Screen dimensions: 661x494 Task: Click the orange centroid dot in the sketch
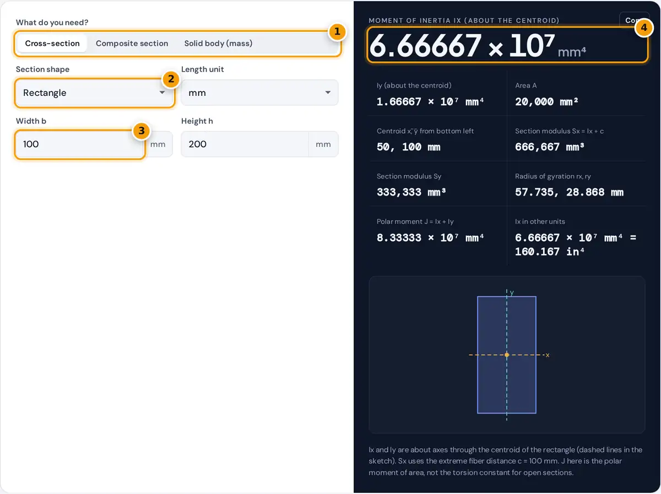click(x=507, y=355)
